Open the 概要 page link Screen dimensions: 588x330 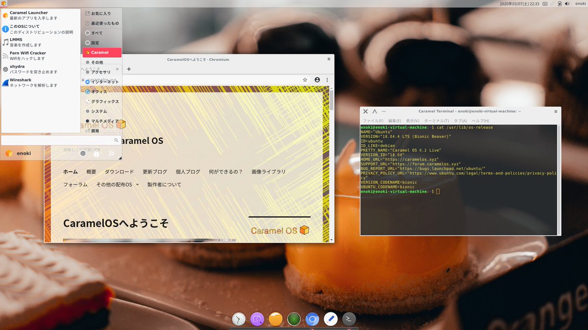pos(91,172)
